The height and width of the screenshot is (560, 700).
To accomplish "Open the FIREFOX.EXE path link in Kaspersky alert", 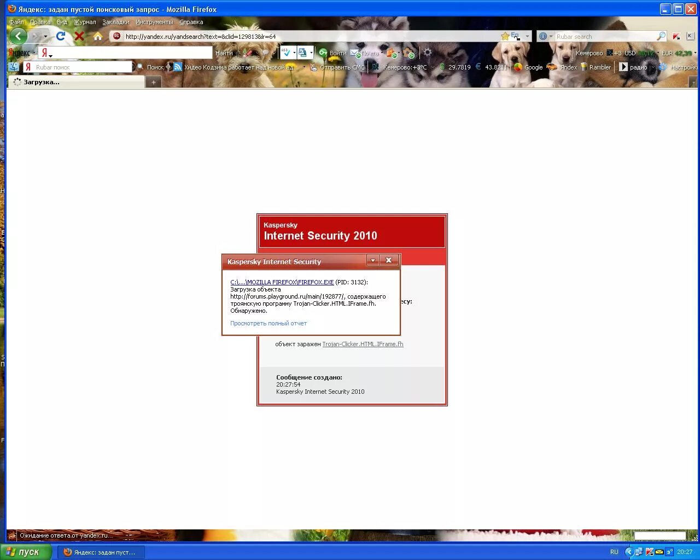I will click(x=282, y=282).
